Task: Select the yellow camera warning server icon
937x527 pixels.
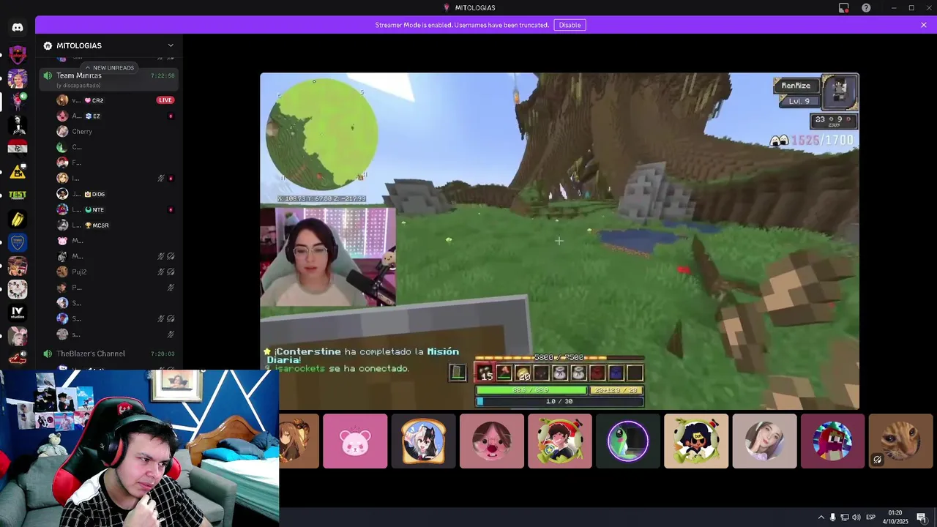Action: [x=18, y=172]
